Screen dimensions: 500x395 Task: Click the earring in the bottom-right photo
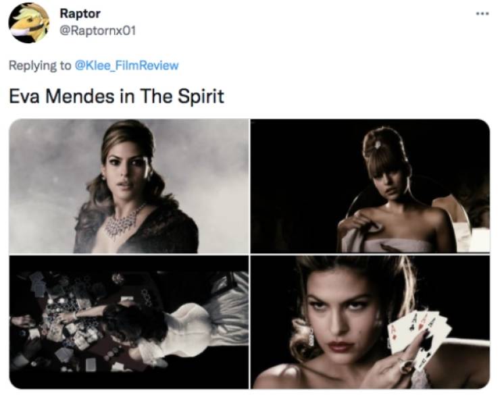click(x=311, y=337)
